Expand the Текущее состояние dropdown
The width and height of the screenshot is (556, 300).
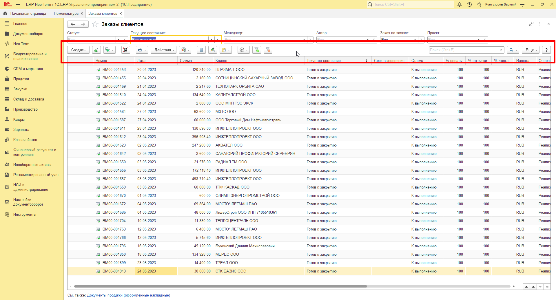pos(211,40)
